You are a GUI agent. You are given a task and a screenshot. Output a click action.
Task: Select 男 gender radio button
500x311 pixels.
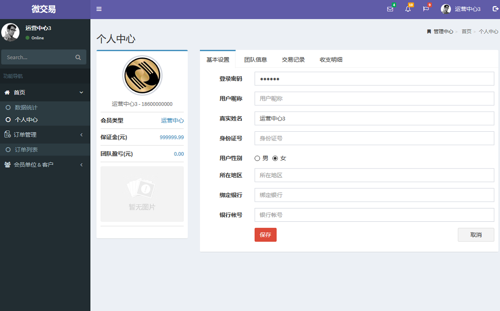[x=257, y=158]
